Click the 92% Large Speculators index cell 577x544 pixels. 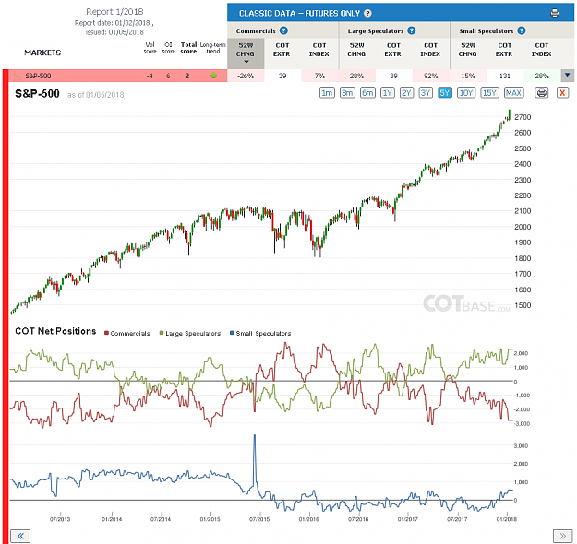click(431, 76)
